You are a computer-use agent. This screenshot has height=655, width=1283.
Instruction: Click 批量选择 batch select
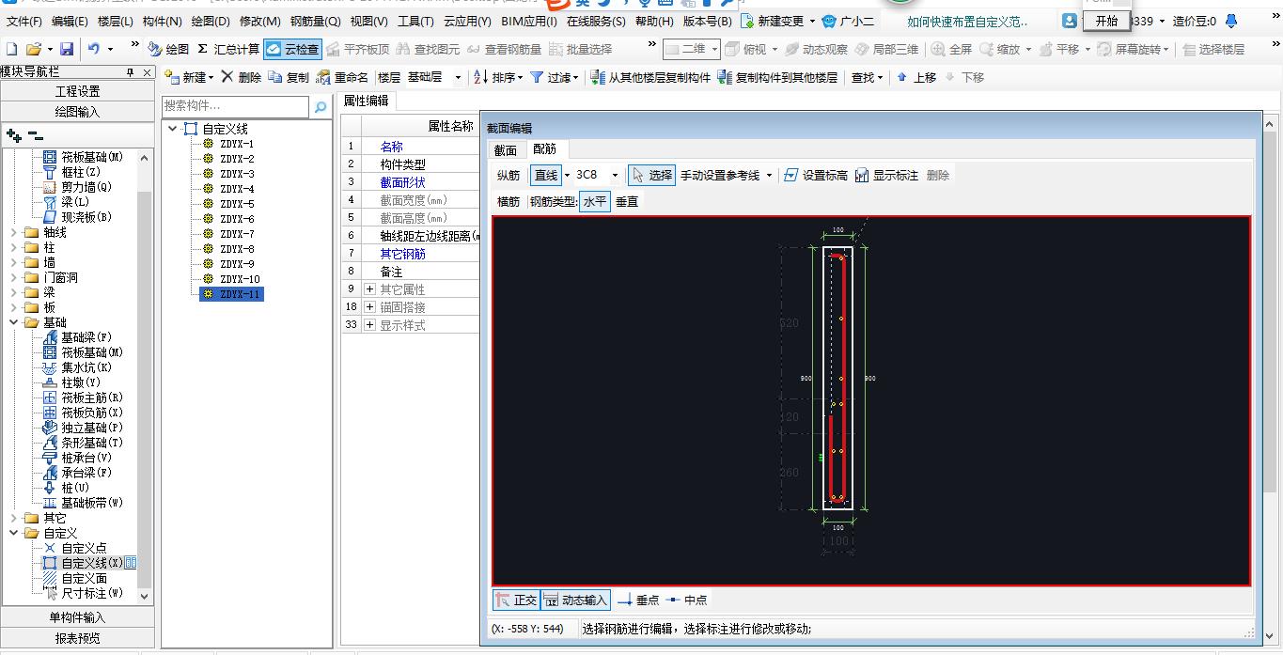click(x=580, y=49)
